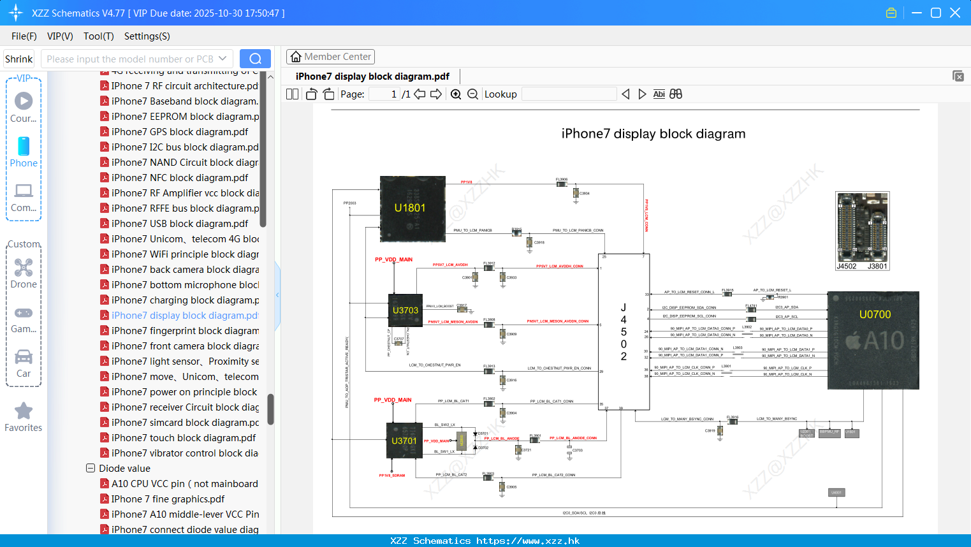This screenshot has height=547, width=971.
Task: Click the home icon in Member Center
Action: [296, 57]
